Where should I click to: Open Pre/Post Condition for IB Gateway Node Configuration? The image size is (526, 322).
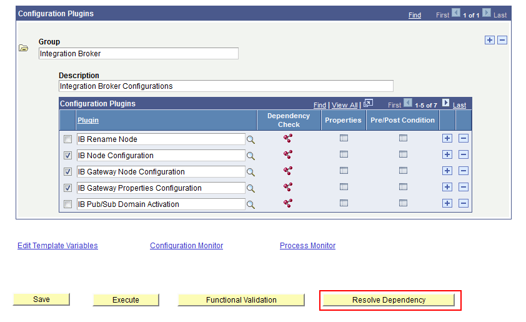click(x=403, y=171)
